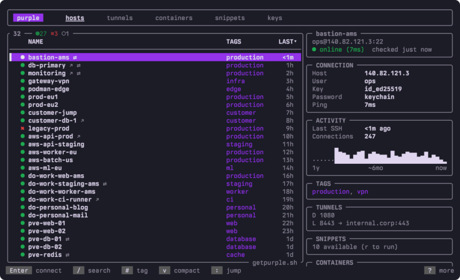Select the do-work-web-ams host
This screenshot has height=280, width=460.
coord(155,176)
